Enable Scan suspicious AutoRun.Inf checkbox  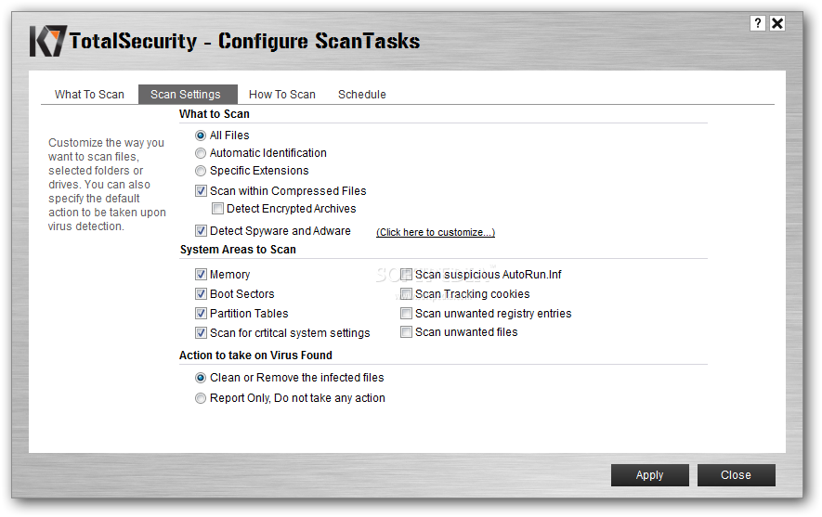(x=406, y=274)
